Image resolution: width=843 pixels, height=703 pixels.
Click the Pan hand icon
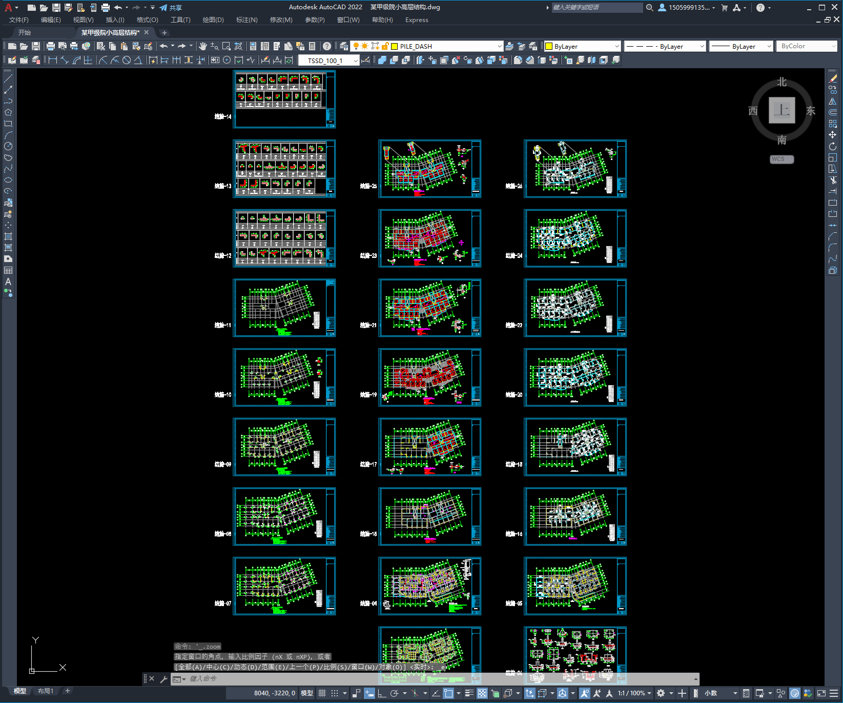coord(203,46)
